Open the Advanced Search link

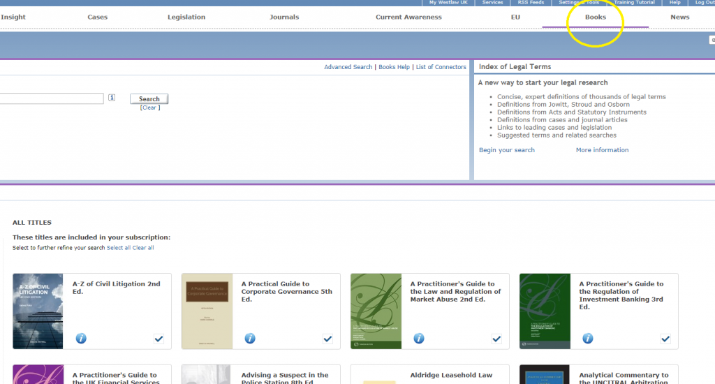348,67
